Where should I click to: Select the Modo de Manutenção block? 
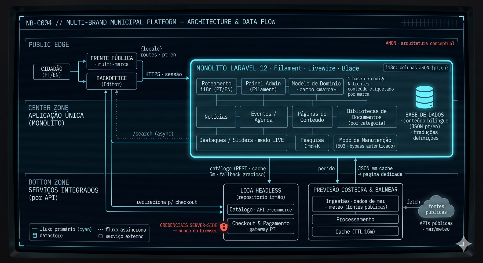[x=365, y=143]
